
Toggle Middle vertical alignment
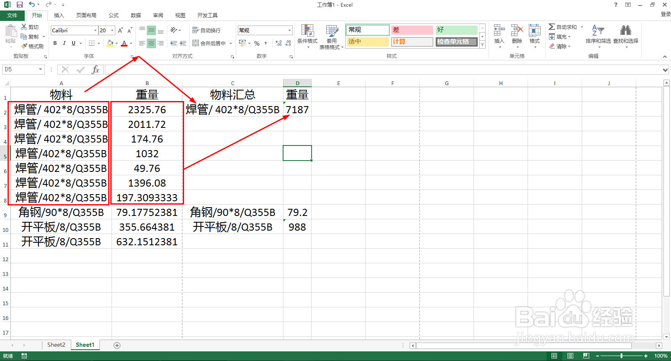(151, 30)
